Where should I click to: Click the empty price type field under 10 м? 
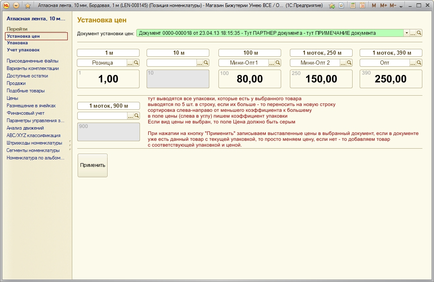click(x=172, y=63)
